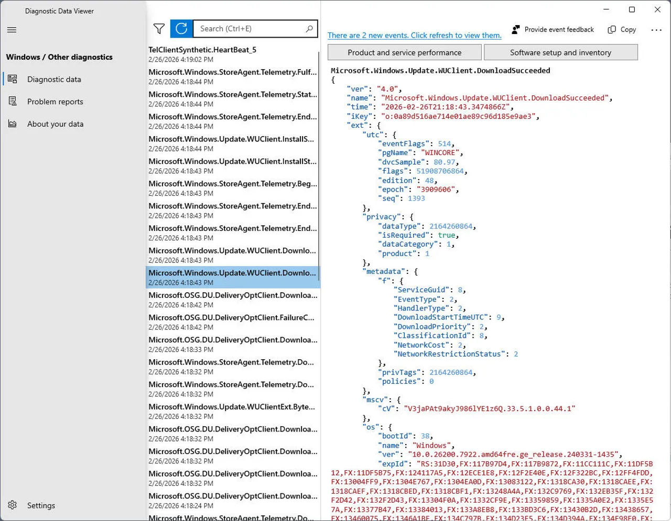Toggle the Product and service performance tag
Screen dimensions: 671x521
click(x=404, y=52)
